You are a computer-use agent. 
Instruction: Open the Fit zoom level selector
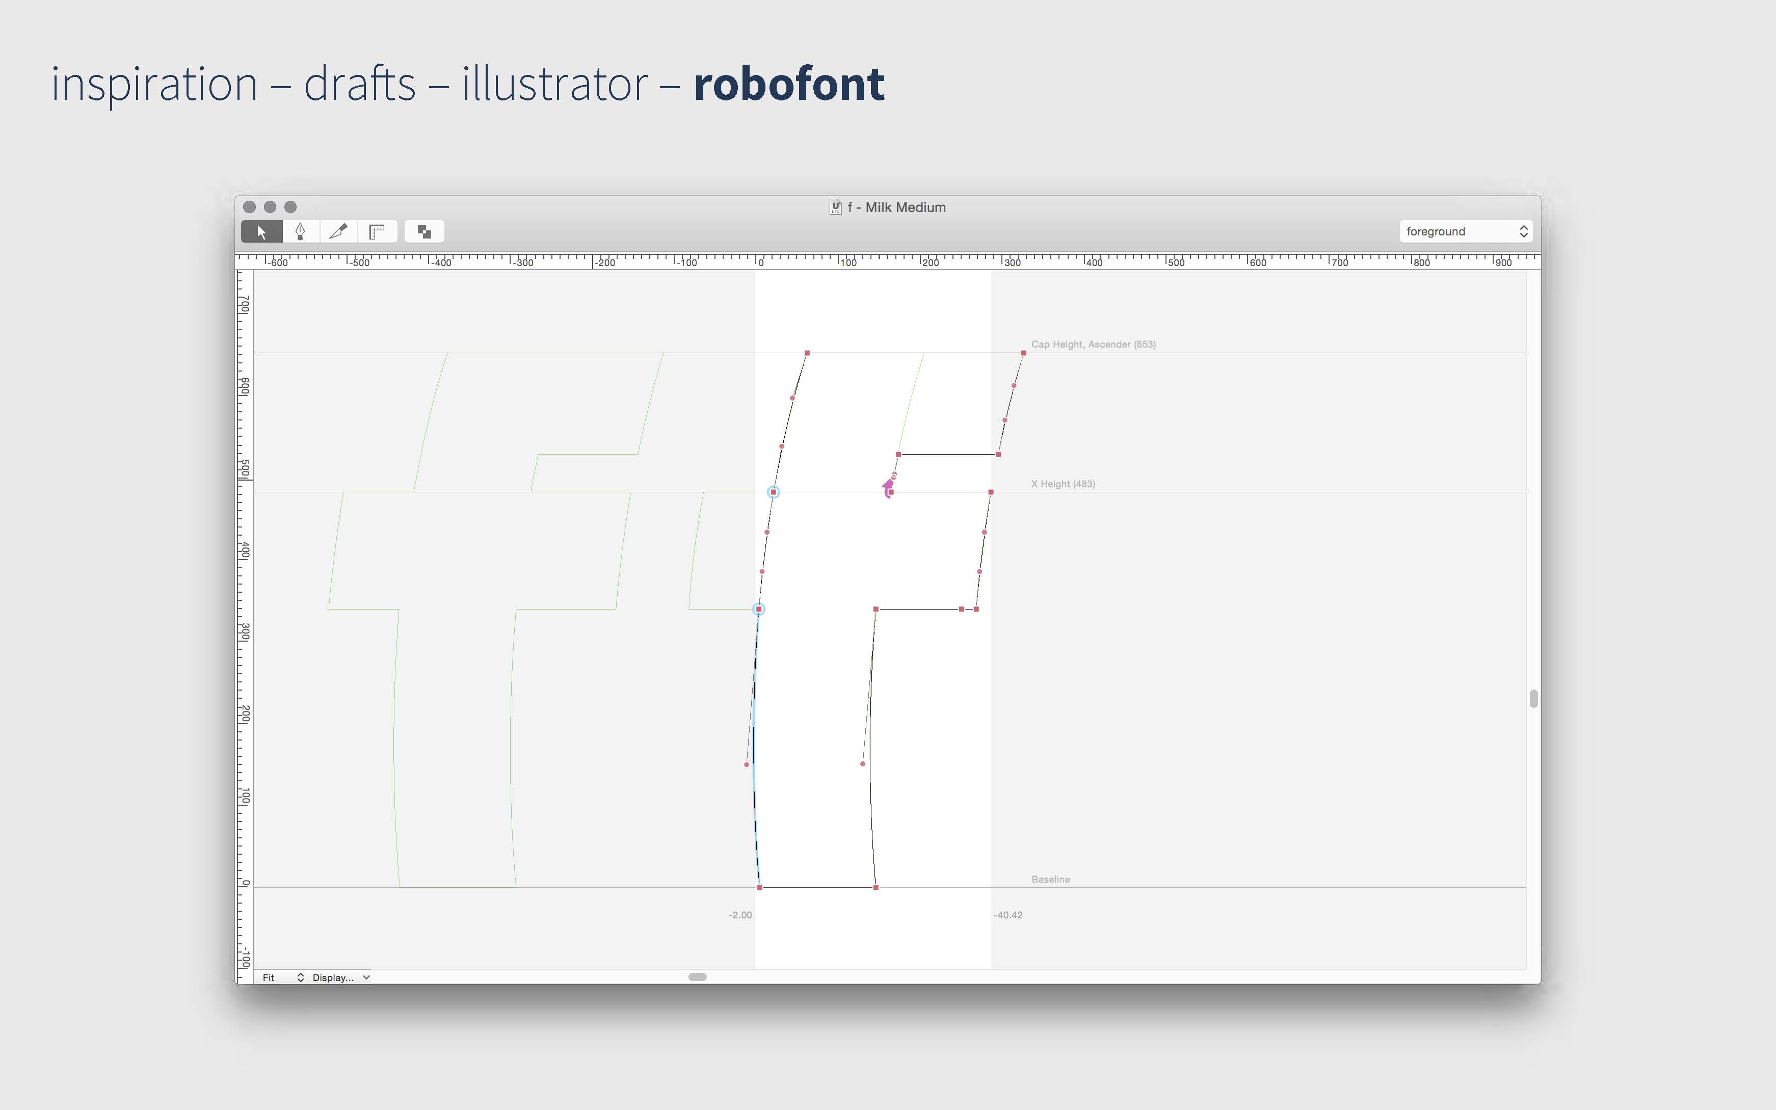(282, 977)
